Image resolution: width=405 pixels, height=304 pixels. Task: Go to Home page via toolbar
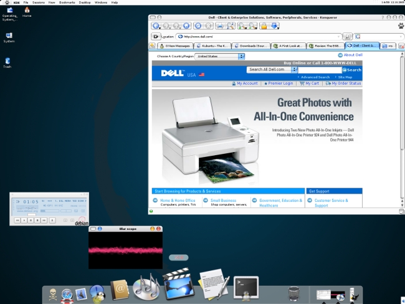click(x=186, y=26)
